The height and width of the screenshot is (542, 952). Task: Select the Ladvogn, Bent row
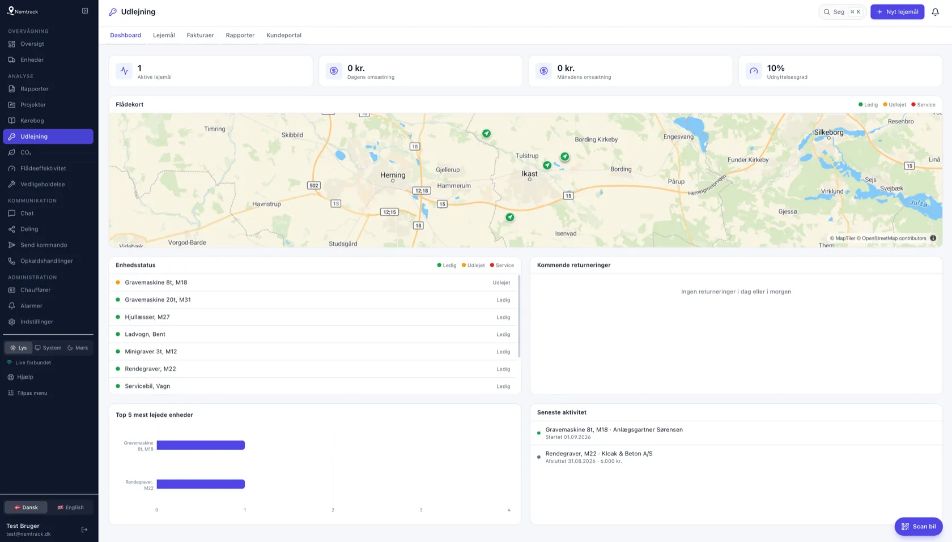(x=313, y=335)
